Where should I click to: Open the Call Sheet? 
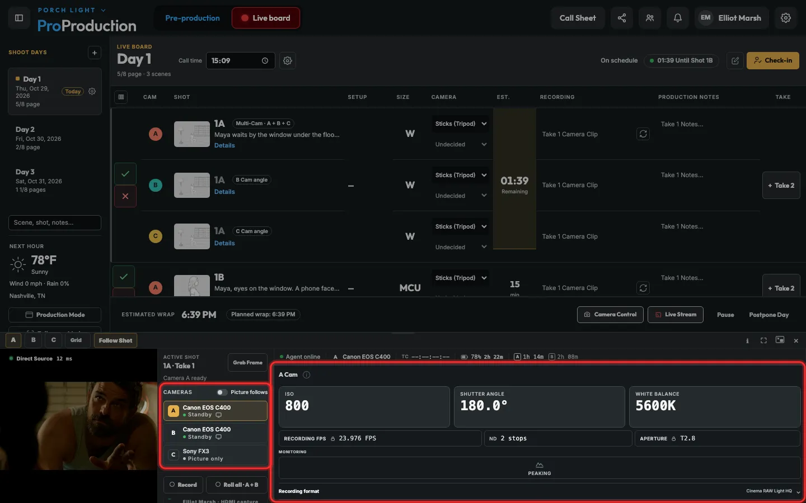coord(578,18)
